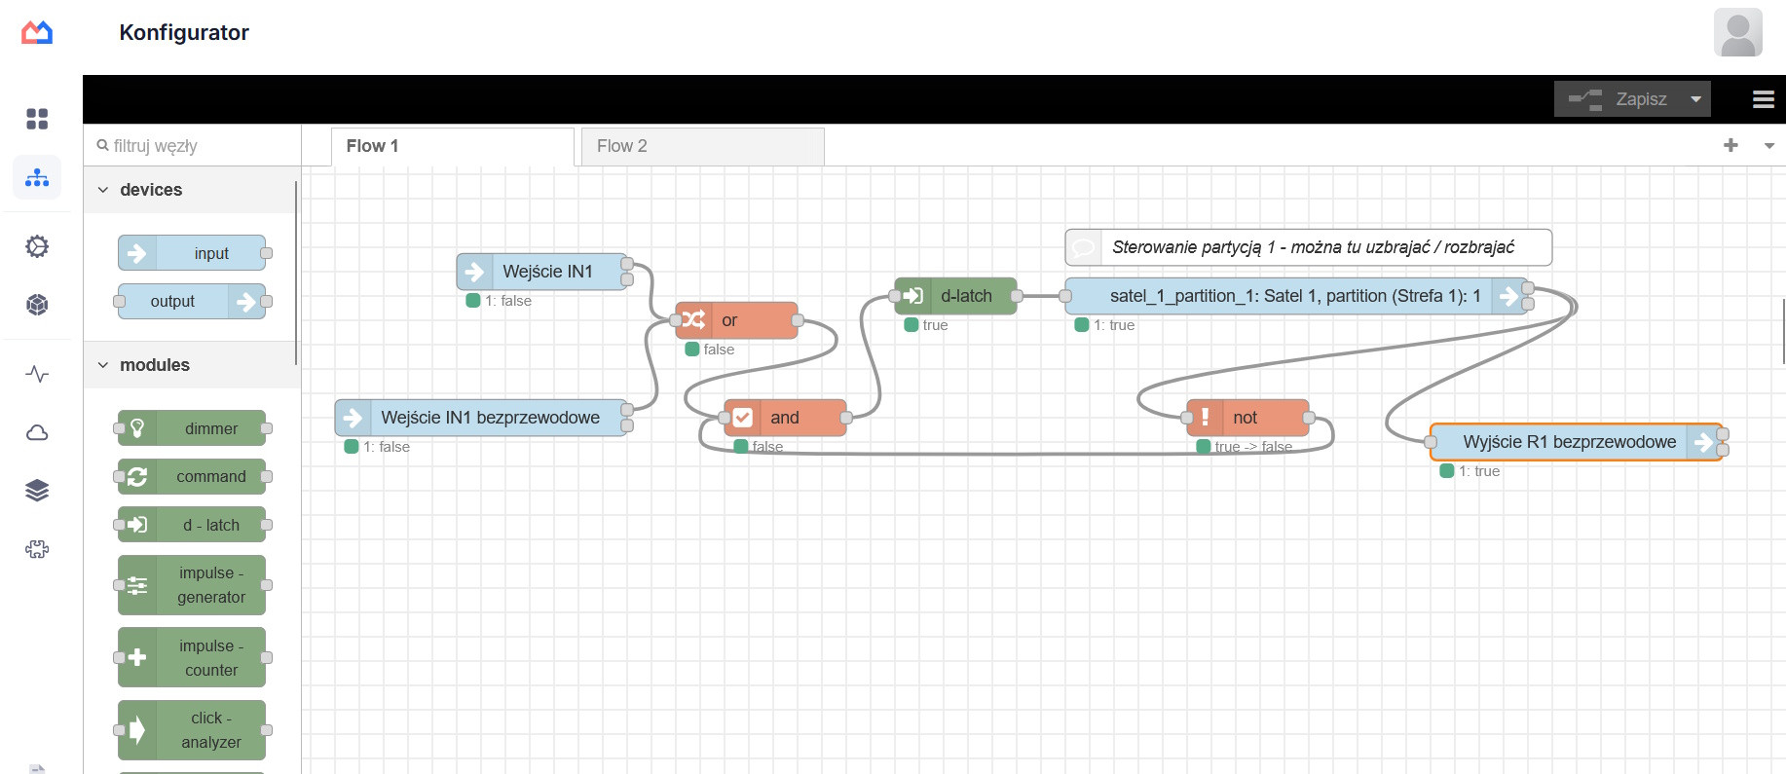Click the home logo icon
This screenshot has width=1786, height=774.
pos(37,32)
